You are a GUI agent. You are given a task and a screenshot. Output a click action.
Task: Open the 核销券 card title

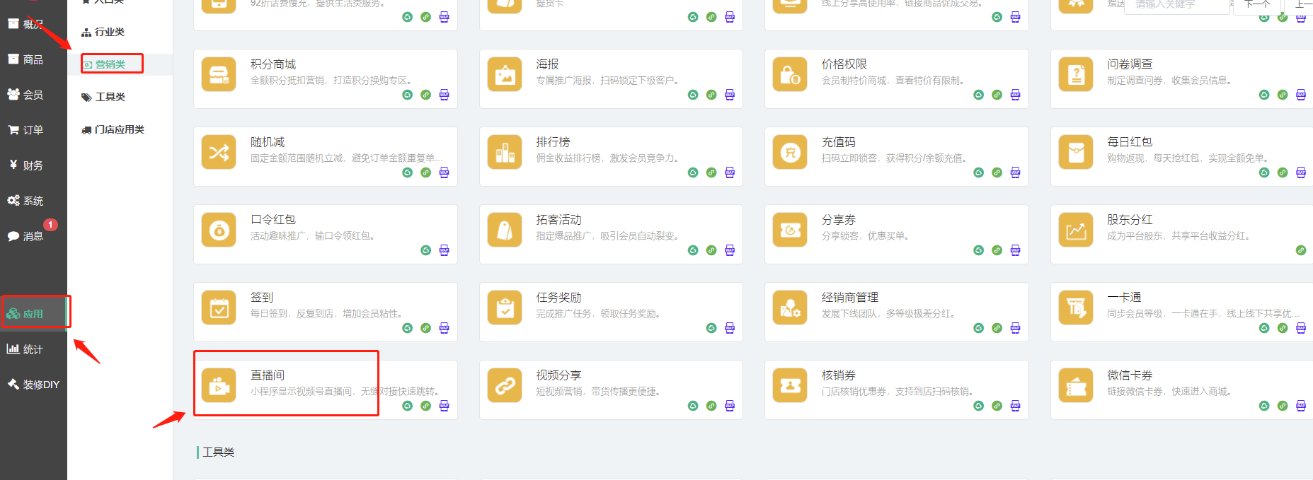tap(838, 375)
